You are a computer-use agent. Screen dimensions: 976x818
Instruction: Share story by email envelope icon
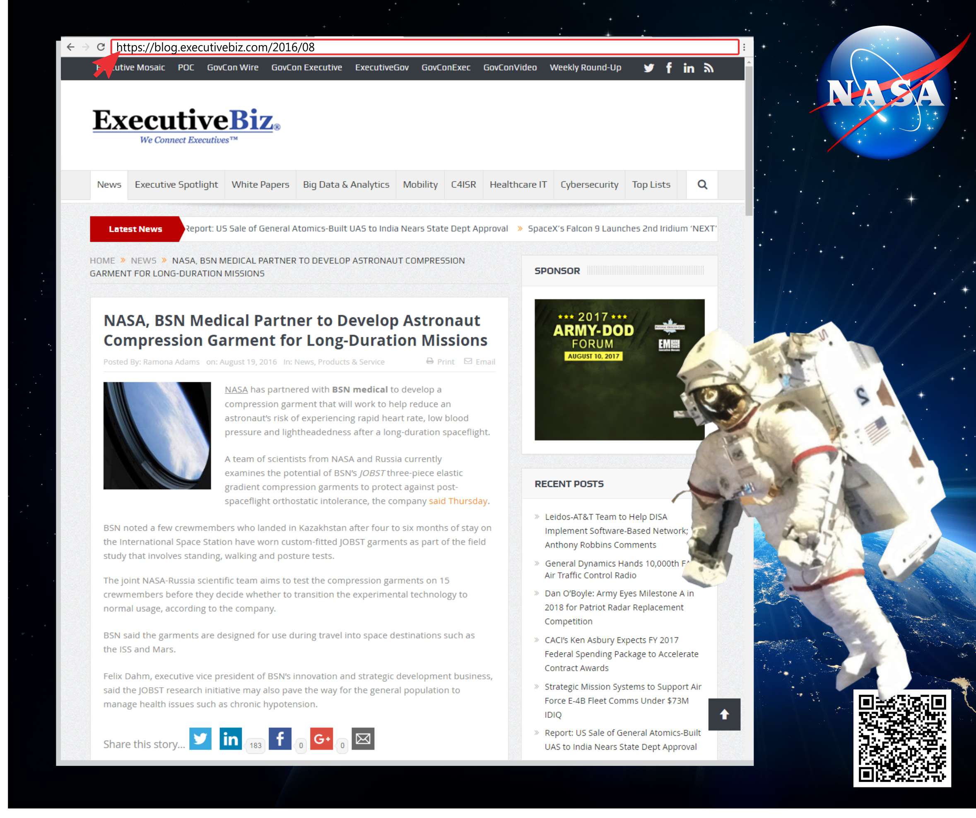[x=363, y=739]
